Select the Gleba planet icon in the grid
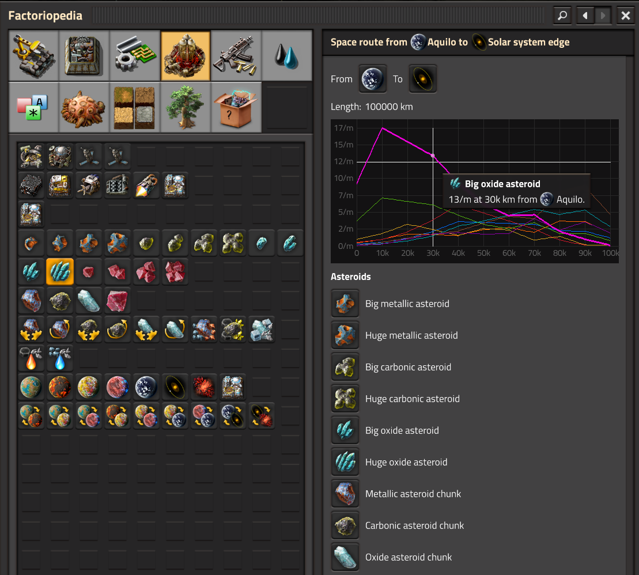 pos(89,387)
